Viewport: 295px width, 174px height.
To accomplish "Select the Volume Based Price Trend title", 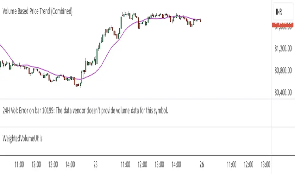I will pos(38,12).
